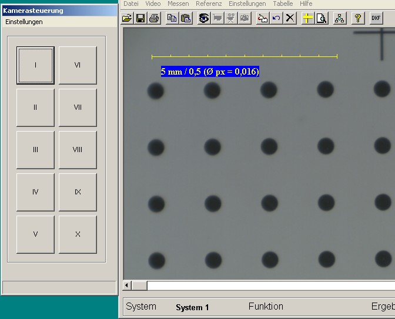
Task: Click the Save floppy disk icon
Action: coord(140,18)
